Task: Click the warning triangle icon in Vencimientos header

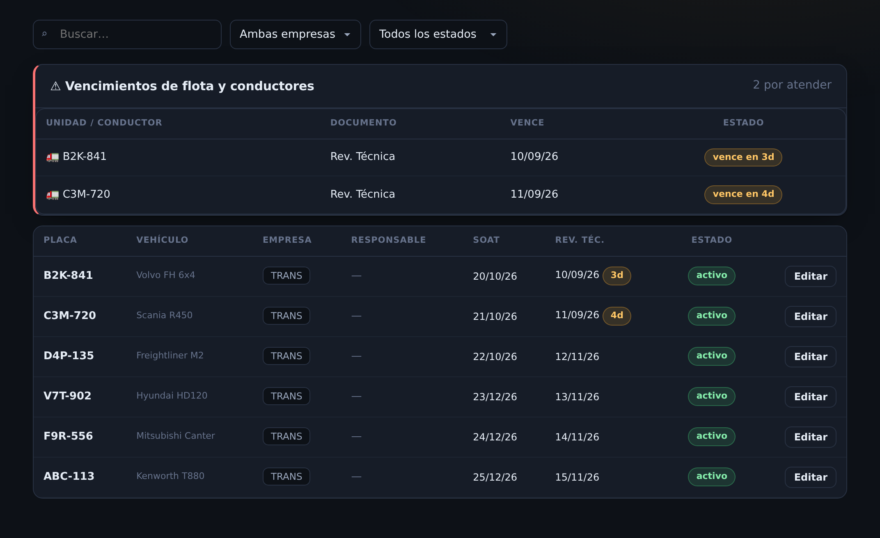Action: pyautogui.click(x=55, y=86)
